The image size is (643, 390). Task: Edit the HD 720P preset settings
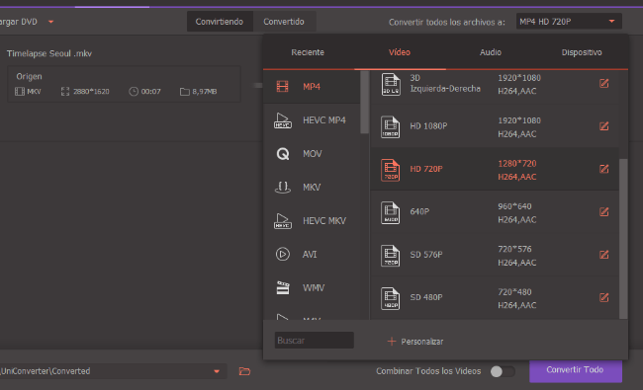click(604, 169)
